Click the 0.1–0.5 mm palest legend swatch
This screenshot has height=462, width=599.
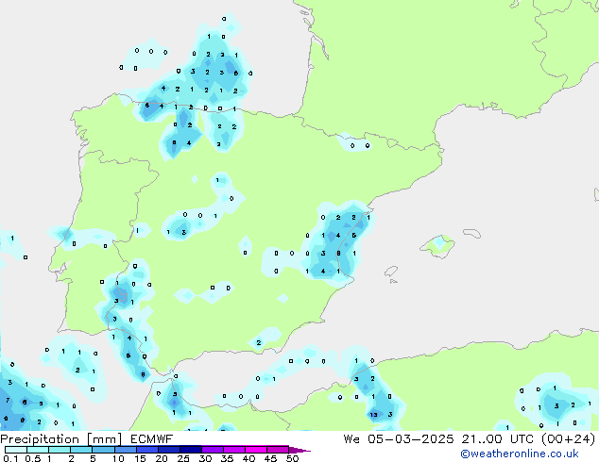[16, 450]
